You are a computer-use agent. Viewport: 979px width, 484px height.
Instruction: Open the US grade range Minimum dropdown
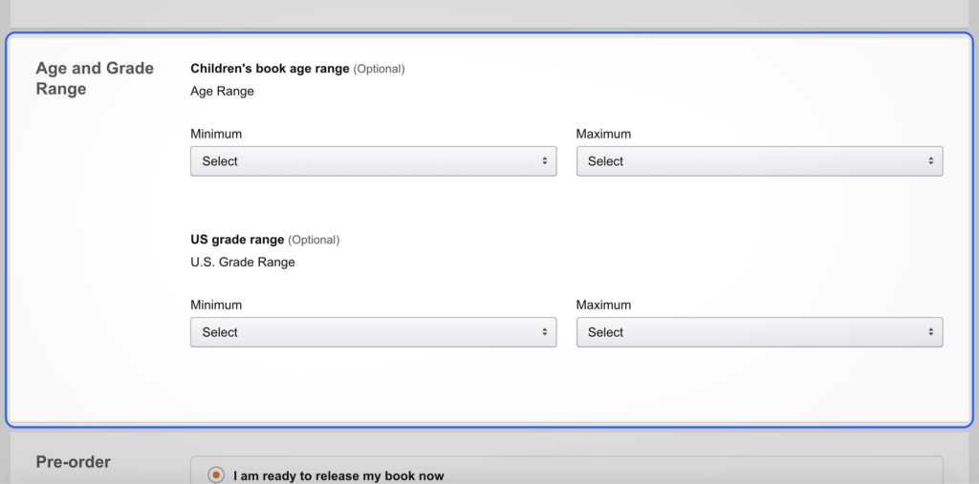point(373,332)
